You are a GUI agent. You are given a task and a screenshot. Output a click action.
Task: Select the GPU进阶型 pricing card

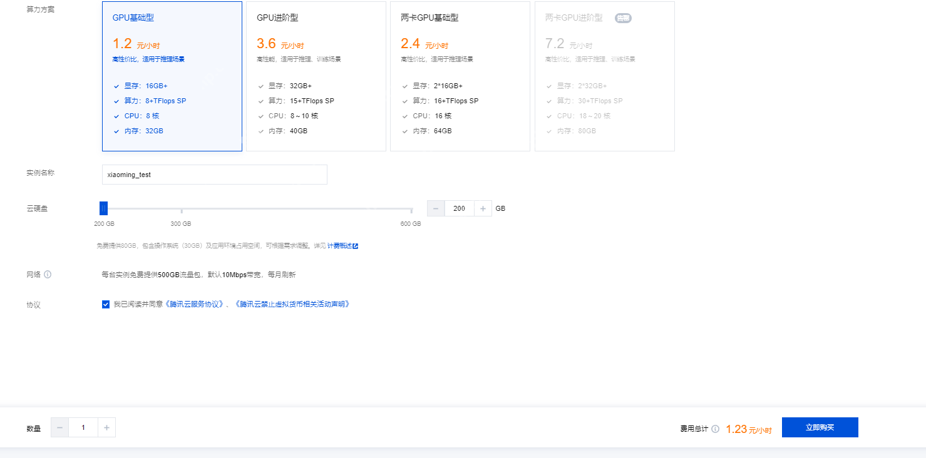tap(316, 76)
